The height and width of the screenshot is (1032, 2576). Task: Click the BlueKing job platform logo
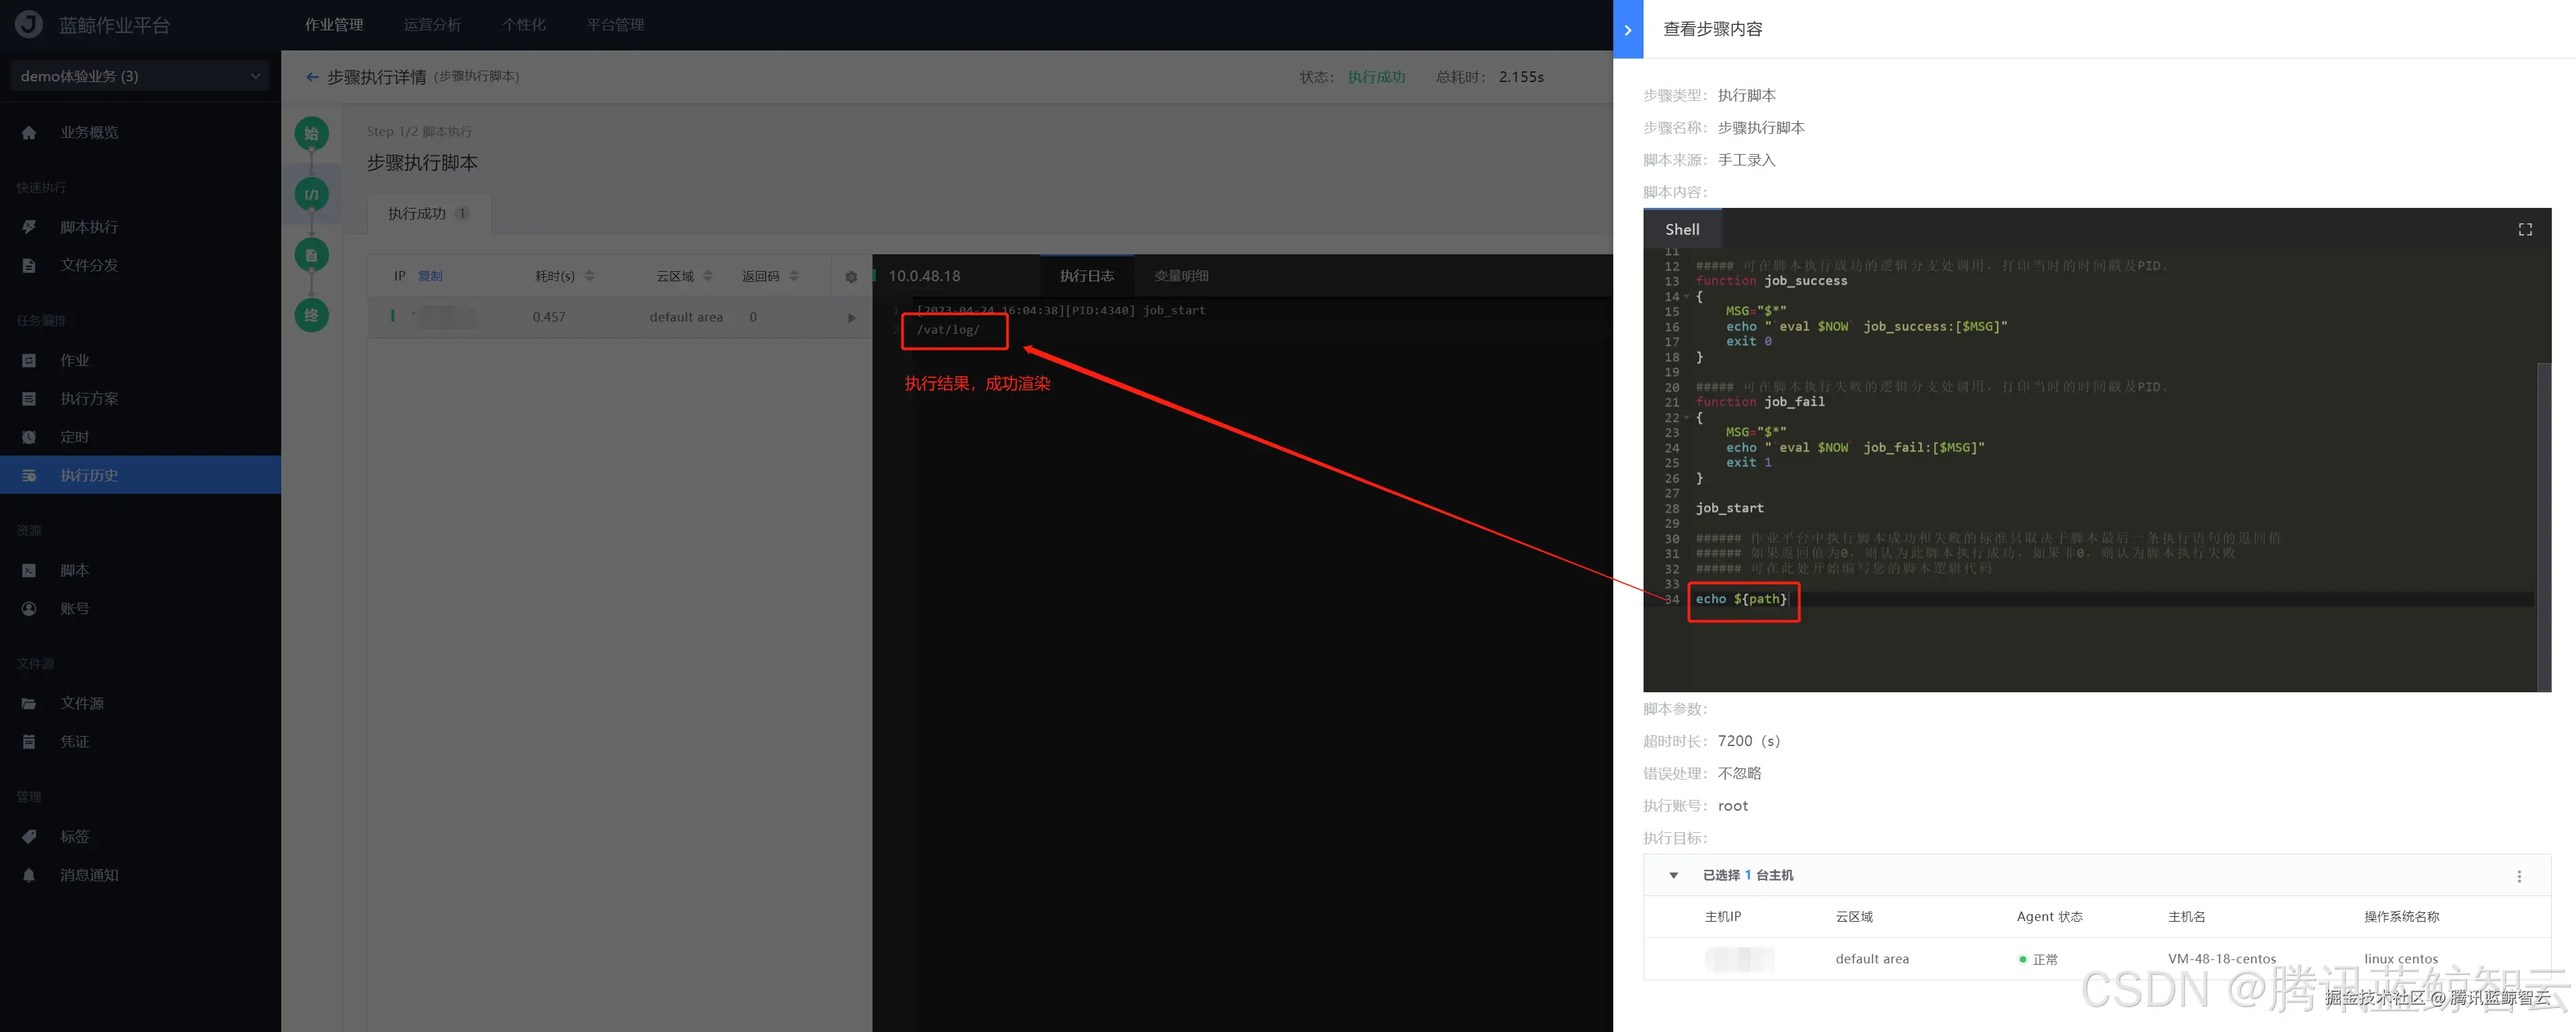click(29, 24)
